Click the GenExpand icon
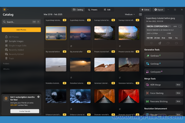The image size is (185, 123). pyautogui.click(x=147, y=72)
